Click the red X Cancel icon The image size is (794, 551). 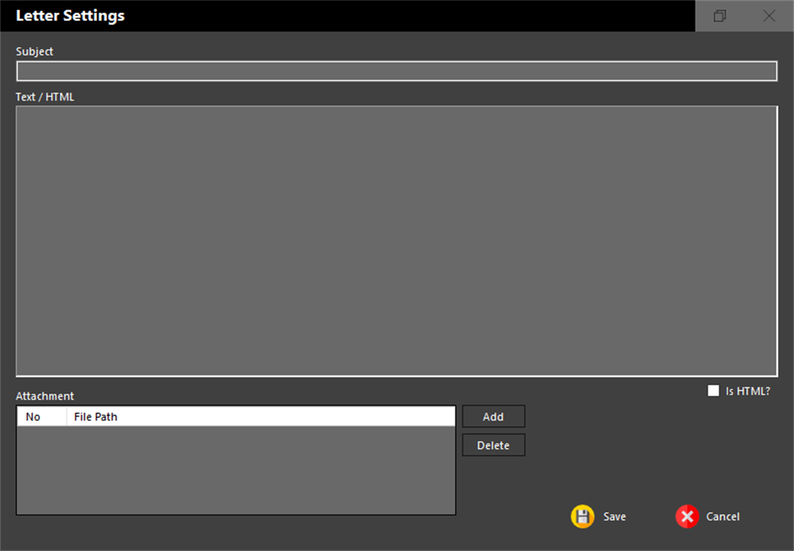687,516
